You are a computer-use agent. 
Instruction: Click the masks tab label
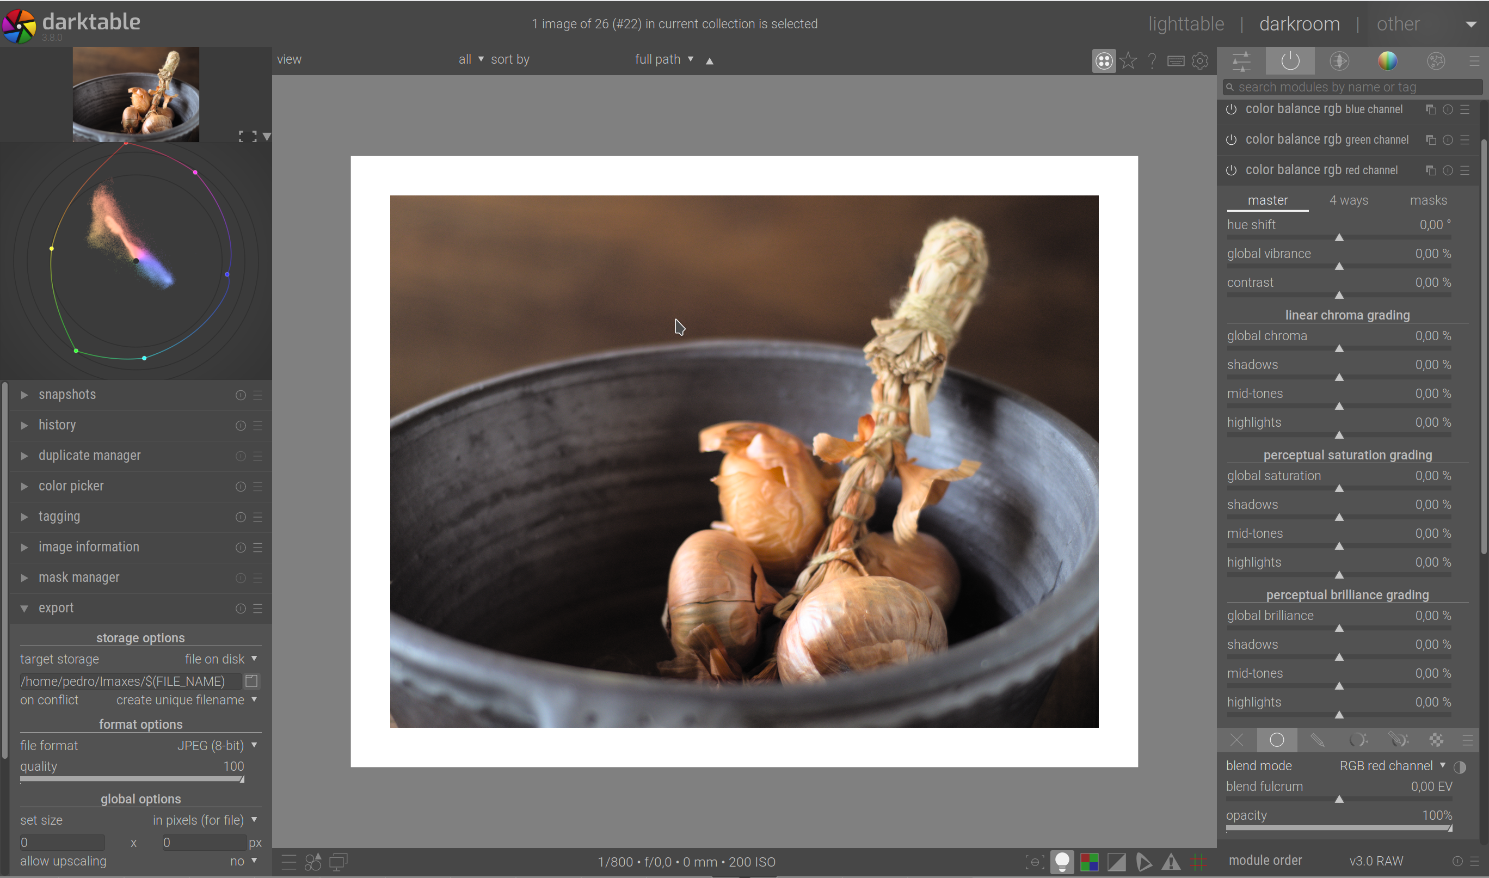pos(1428,200)
